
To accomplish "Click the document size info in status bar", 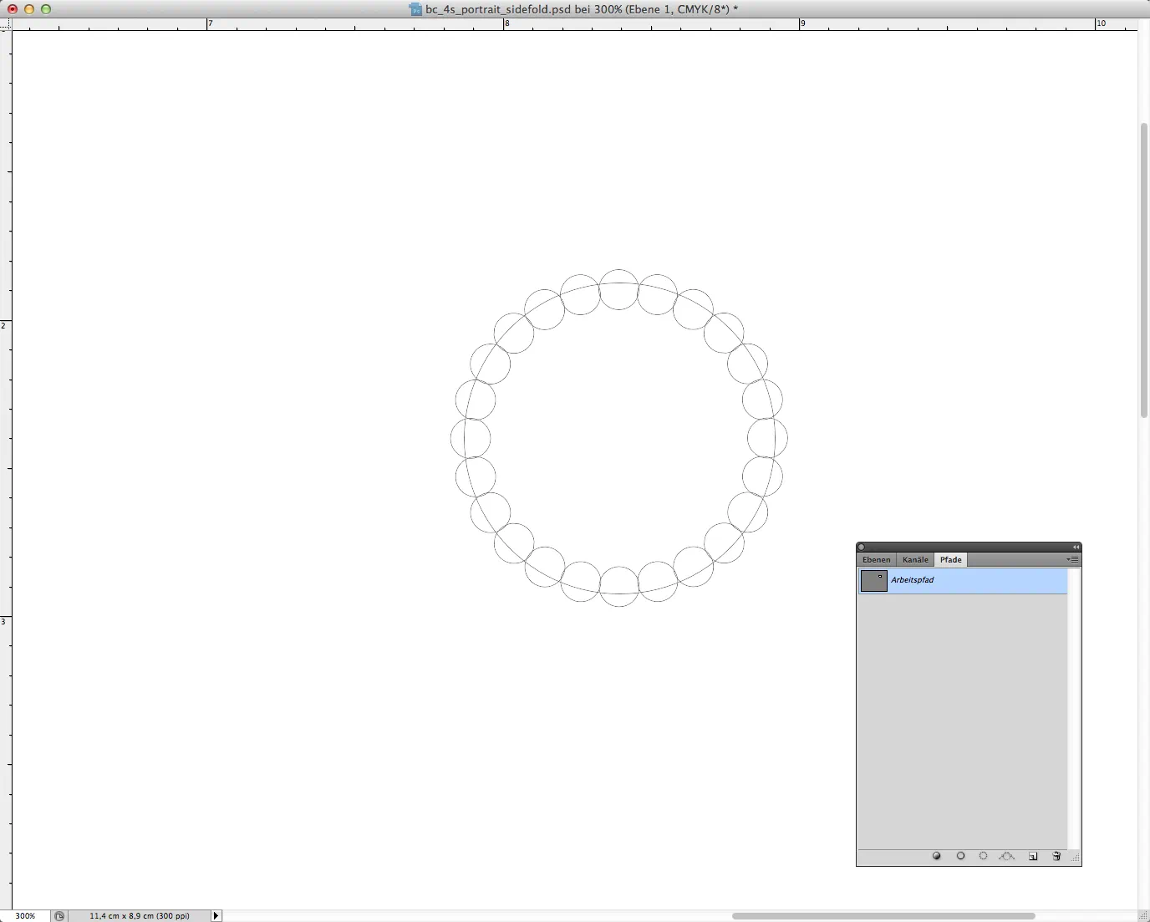I will pos(139,916).
